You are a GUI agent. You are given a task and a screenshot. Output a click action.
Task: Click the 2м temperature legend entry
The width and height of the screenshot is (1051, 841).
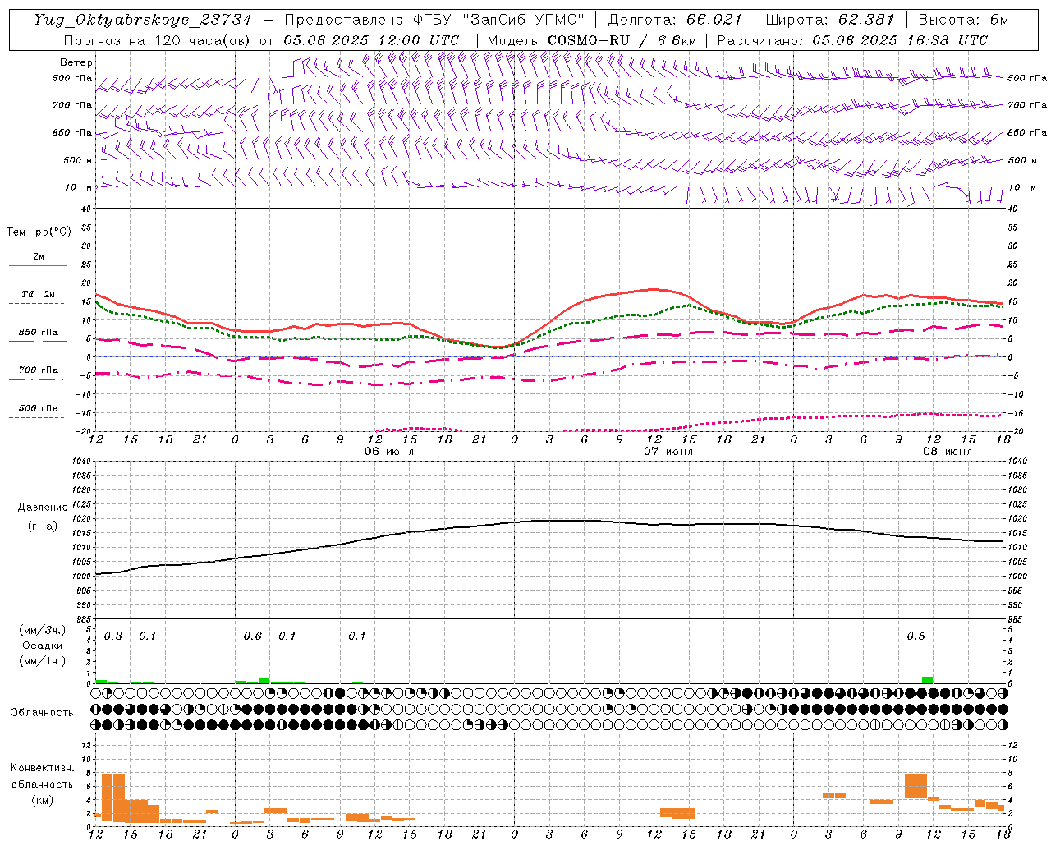[x=38, y=258]
